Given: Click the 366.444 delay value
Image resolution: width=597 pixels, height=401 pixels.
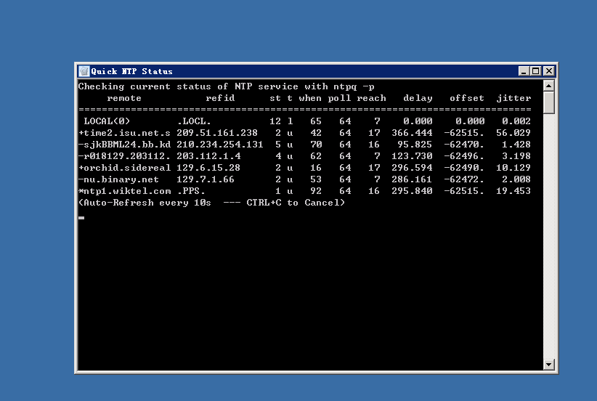Looking at the screenshot, I should coord(412,133).
